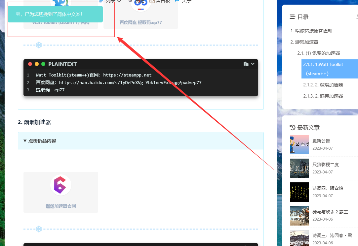
Task: Open the 只狼影视二度 recent article
Action: 326,165
